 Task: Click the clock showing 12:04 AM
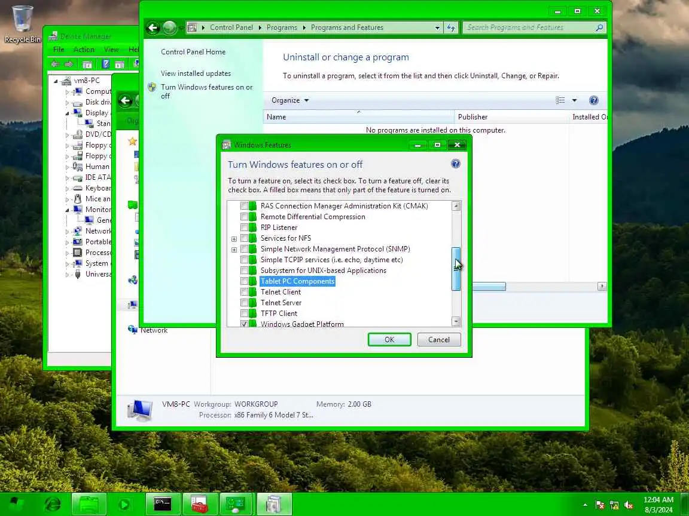point(658,505)
